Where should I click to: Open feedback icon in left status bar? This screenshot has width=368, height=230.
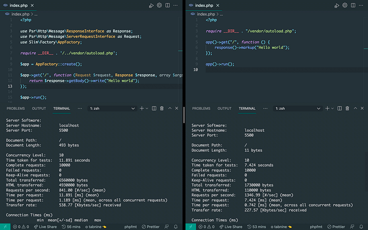click(x=166, y=227)
